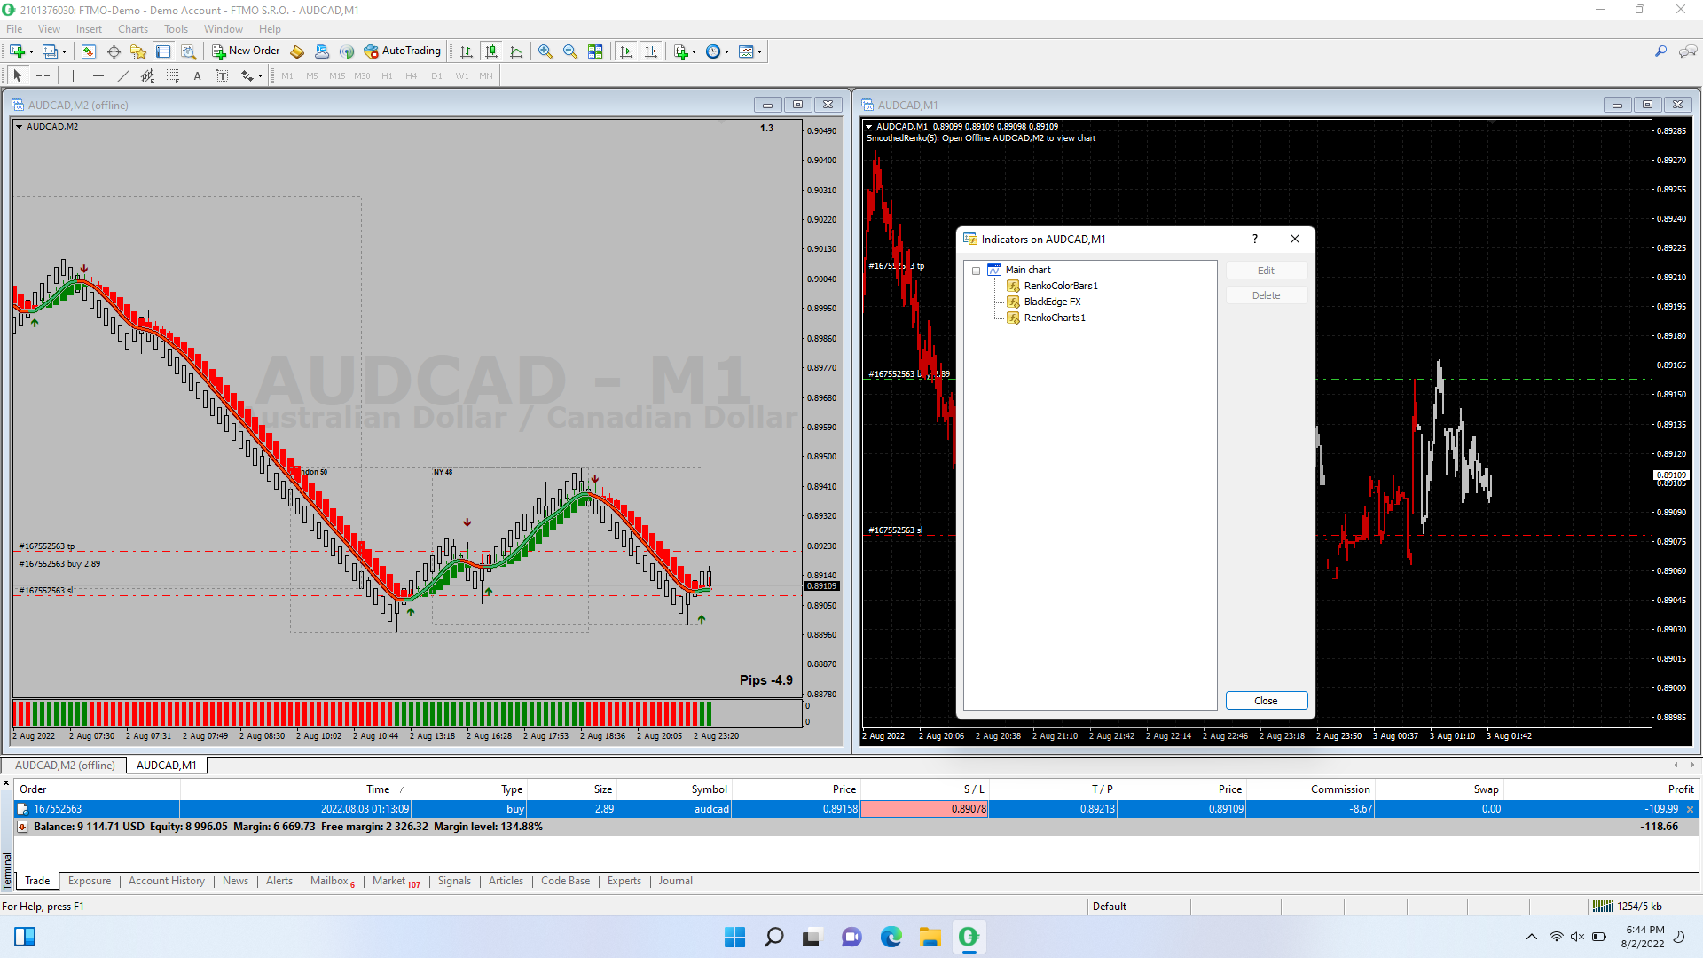Screen dimensions: 1703x958
Task: Toggle the Auto Scroll chart button
Action: pos(626,51)
